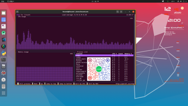Open the Calculator app in the dock
The height and width of the screenshot is (106, 188).
(3, 66)
